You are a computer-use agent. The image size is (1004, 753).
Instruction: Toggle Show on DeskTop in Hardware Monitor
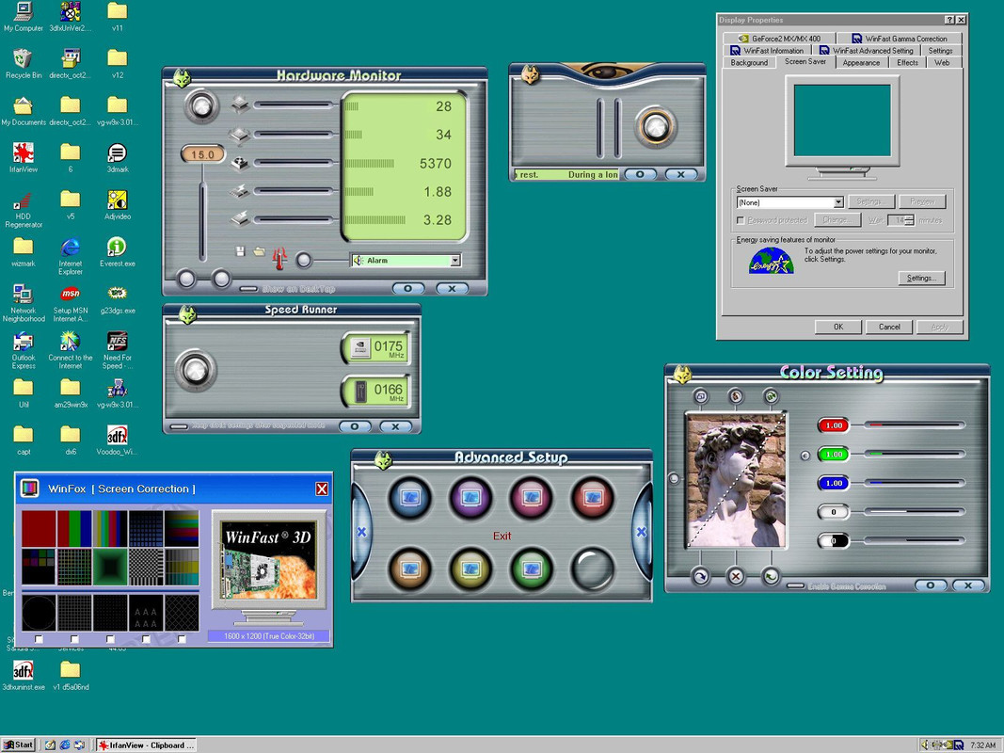tap(248, 289)
